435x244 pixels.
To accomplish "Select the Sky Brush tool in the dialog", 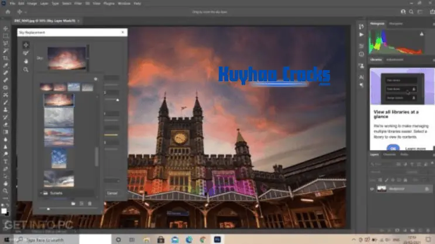I will click(x=26, y=53).
